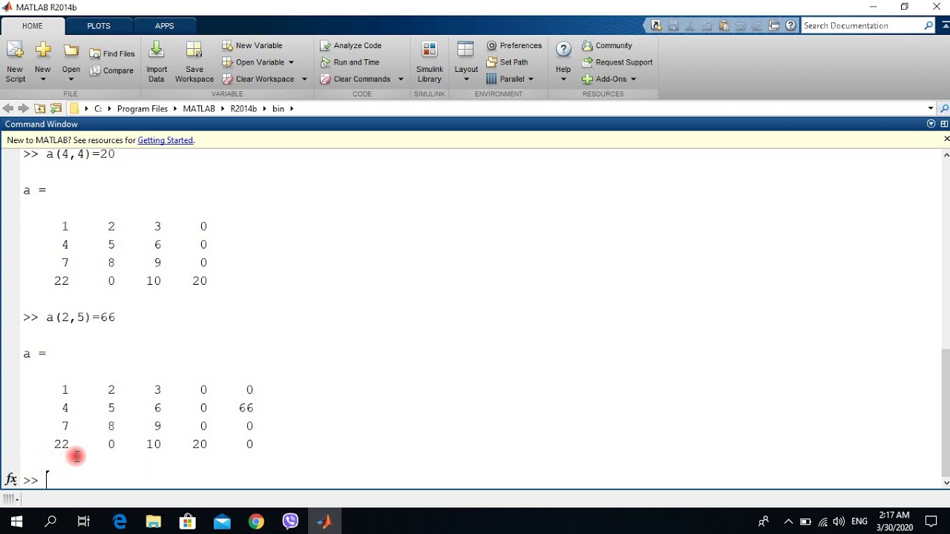Click the Search Documentation field
The width and height of the screenshot is (950, 534).
pos(862,25)
